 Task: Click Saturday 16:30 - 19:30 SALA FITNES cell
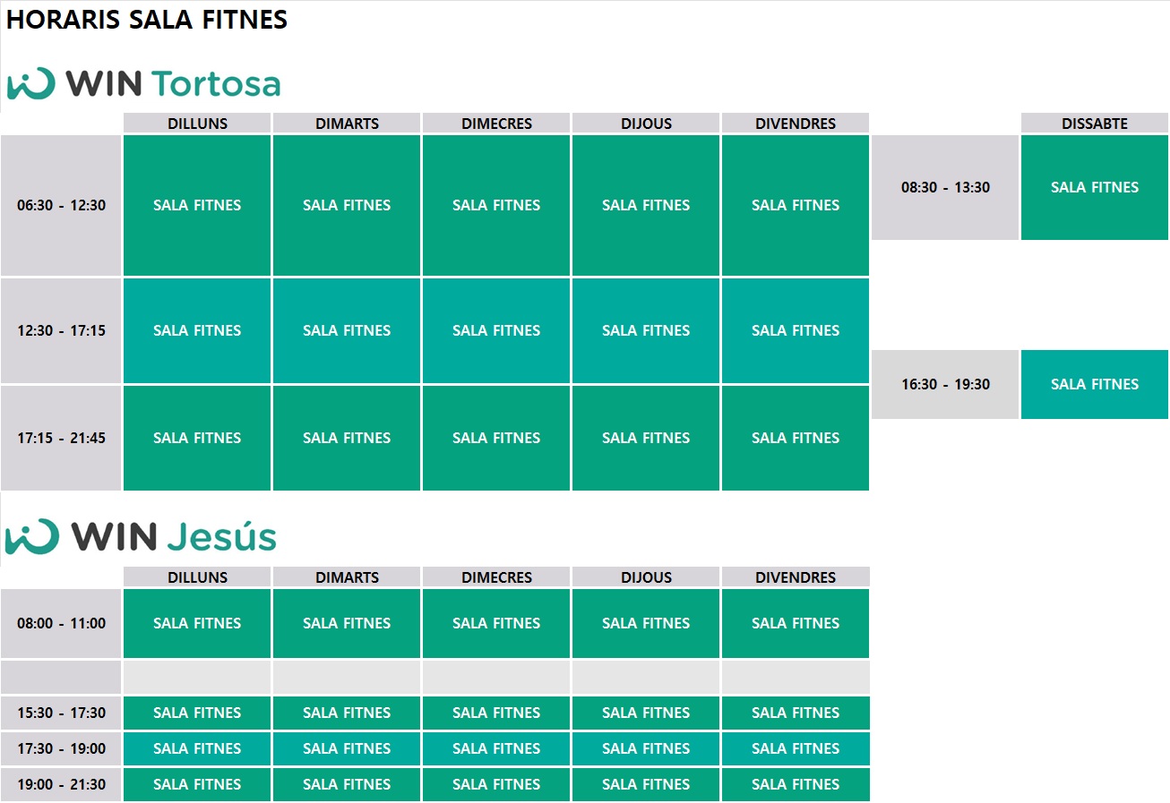click(1095, 384)
